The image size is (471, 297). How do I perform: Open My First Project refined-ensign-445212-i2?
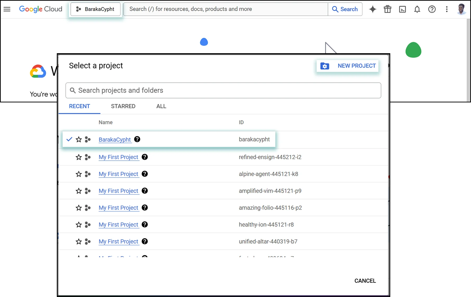click(x=118, y=157)
